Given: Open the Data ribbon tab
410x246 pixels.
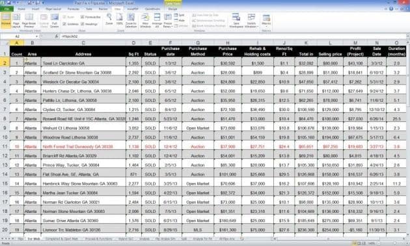Looking at the screenshot, I should pos(89,9).
